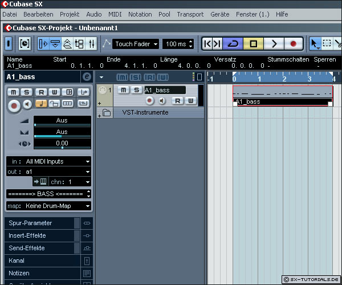This screenshot has height=285, width=342.
Task: Toggle Monitor speaker button in Inspector
Action: point(27,104)
